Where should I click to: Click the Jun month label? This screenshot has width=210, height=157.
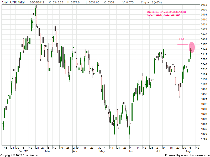click(131, 151)
